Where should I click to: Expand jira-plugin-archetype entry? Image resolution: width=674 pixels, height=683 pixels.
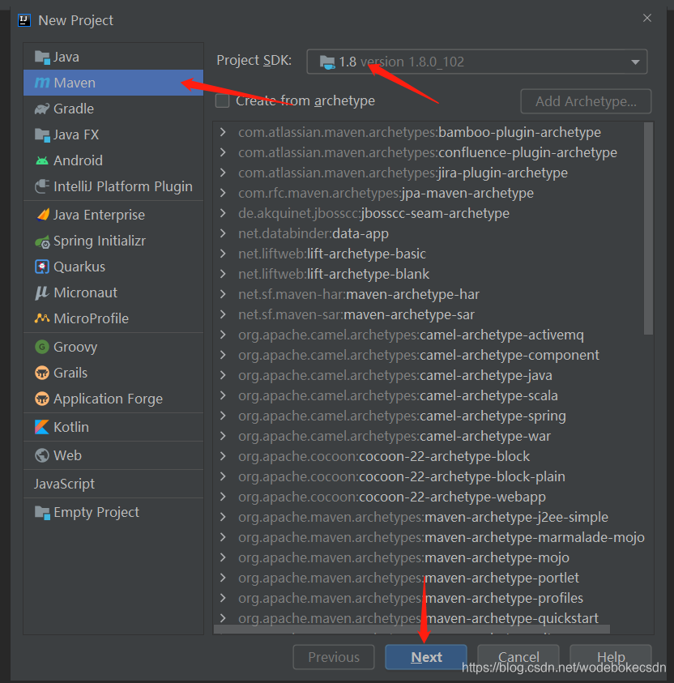point(223,173)
